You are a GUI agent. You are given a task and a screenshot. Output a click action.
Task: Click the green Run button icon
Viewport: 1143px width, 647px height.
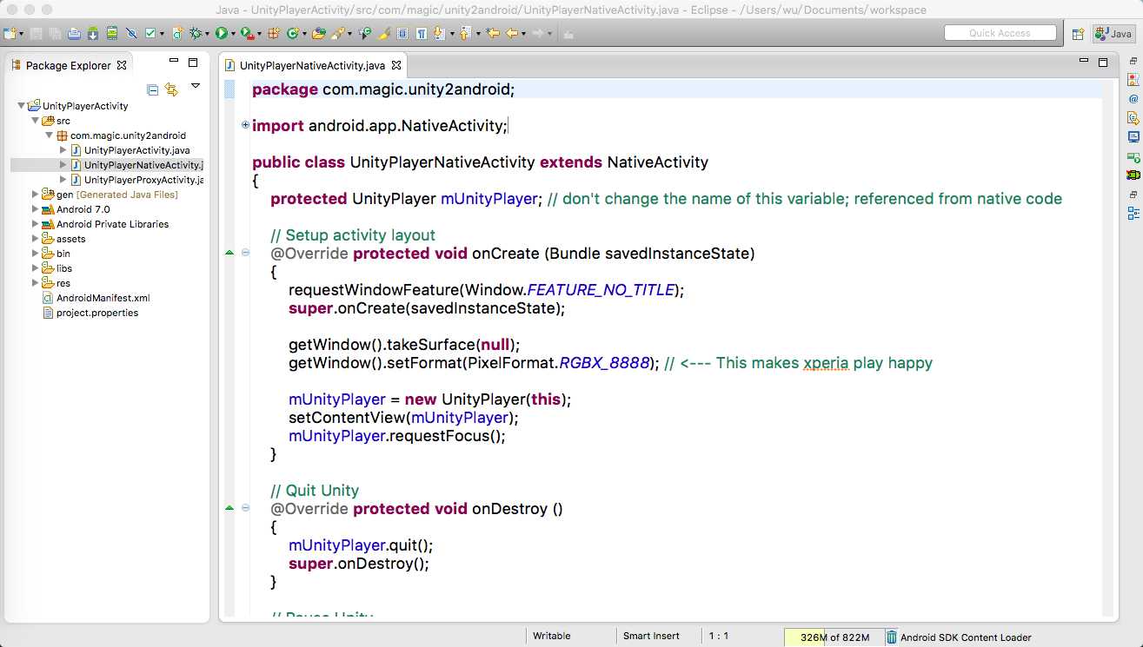[221, 33]
